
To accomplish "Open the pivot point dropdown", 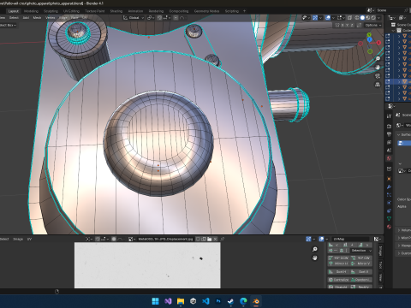I will pyautogui.click(x=150, y=18).
